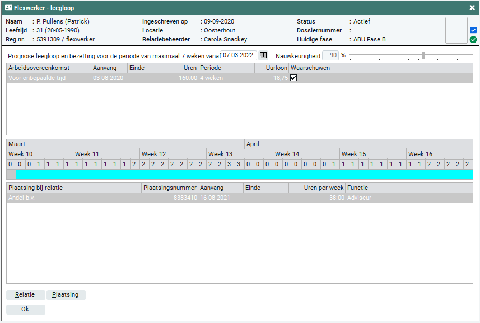Click the Flexwerker window title icon

tap(8, 8)
